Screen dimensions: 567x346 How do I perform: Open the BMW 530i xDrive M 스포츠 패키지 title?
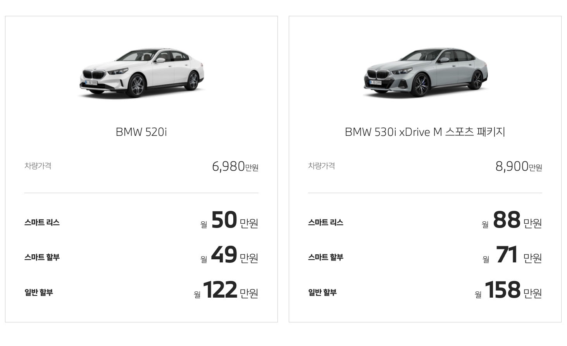(x=425, y=132)
